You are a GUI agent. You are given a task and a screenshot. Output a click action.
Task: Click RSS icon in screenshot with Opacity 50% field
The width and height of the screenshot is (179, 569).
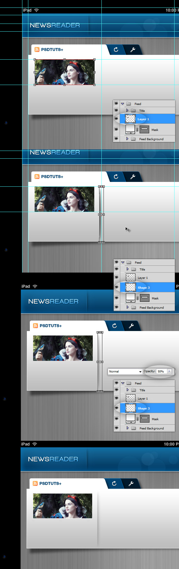point(36,326)
